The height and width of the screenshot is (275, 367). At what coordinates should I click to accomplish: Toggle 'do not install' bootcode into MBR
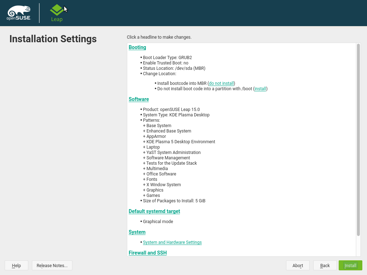(x=221, y=83)
